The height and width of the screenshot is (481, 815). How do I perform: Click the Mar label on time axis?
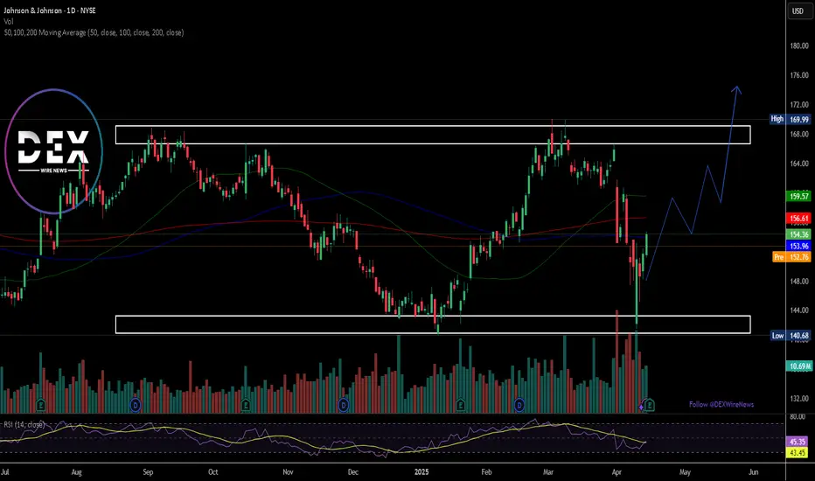(x=548, y=472)
